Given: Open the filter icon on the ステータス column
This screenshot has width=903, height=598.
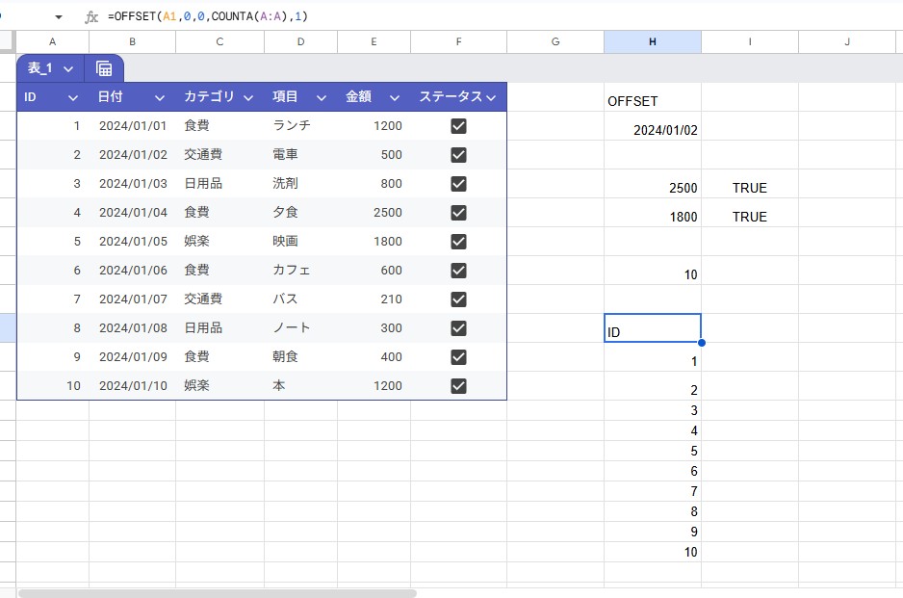Looking at the screenshot, I should click(x=492, y=97).
